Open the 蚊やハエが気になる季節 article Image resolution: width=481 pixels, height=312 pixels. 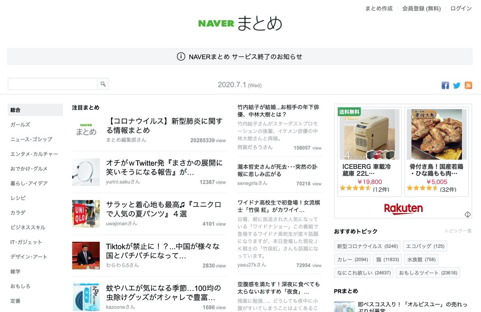coord(163,293)
